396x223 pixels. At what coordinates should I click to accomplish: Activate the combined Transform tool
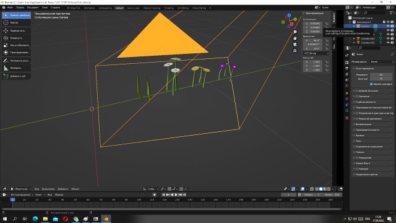tap(17, 53)
